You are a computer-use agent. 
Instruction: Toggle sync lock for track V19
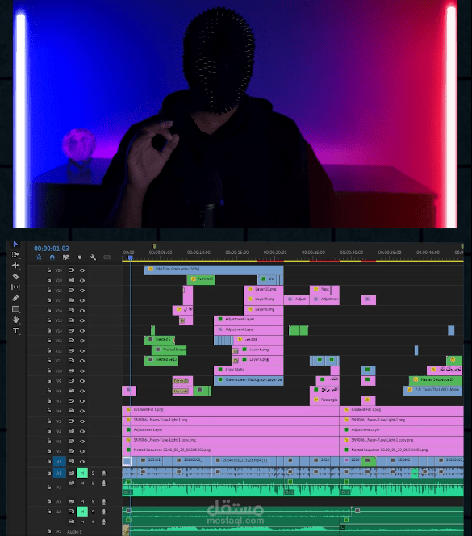tap(72, 280)
